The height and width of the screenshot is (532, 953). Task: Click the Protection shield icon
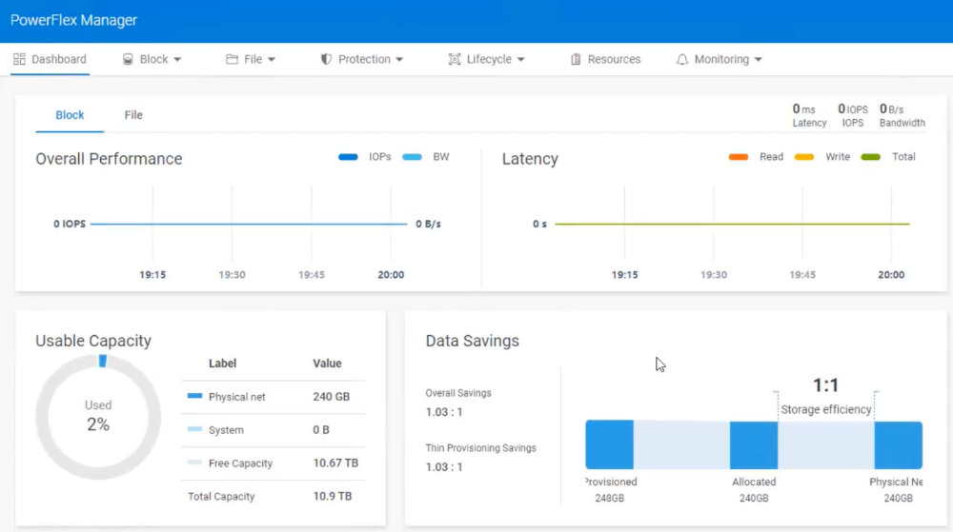[x=326, y=59]
